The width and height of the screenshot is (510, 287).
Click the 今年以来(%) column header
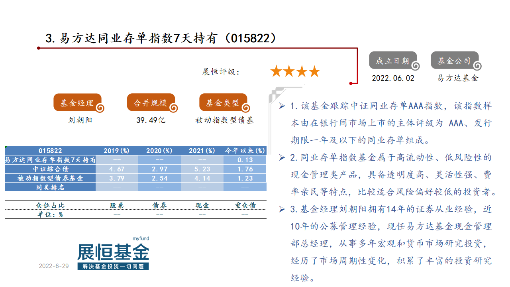click(245, 151)
